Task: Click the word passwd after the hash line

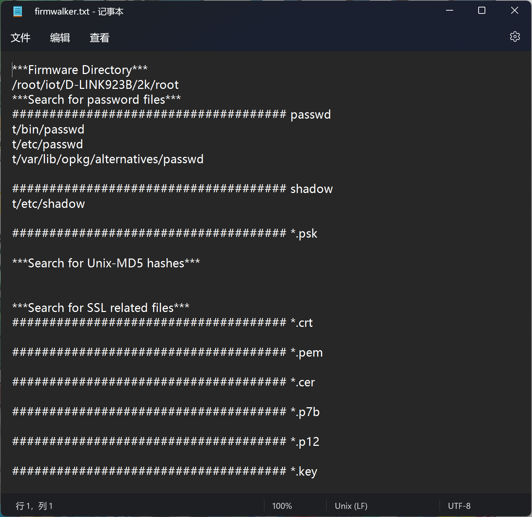Action: coord(311,115)
